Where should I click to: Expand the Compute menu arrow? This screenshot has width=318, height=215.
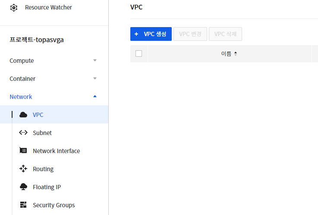pyautogui.click(x=95, y=60)
